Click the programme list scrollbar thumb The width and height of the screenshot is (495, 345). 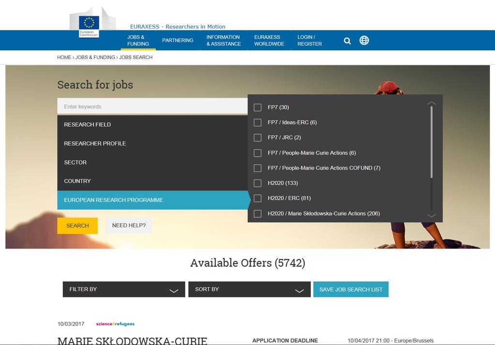(431, 142)
